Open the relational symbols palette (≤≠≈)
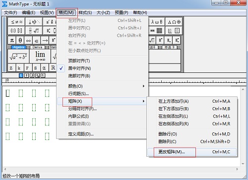This screenshot has width=248, height=180. pos(17,22)
